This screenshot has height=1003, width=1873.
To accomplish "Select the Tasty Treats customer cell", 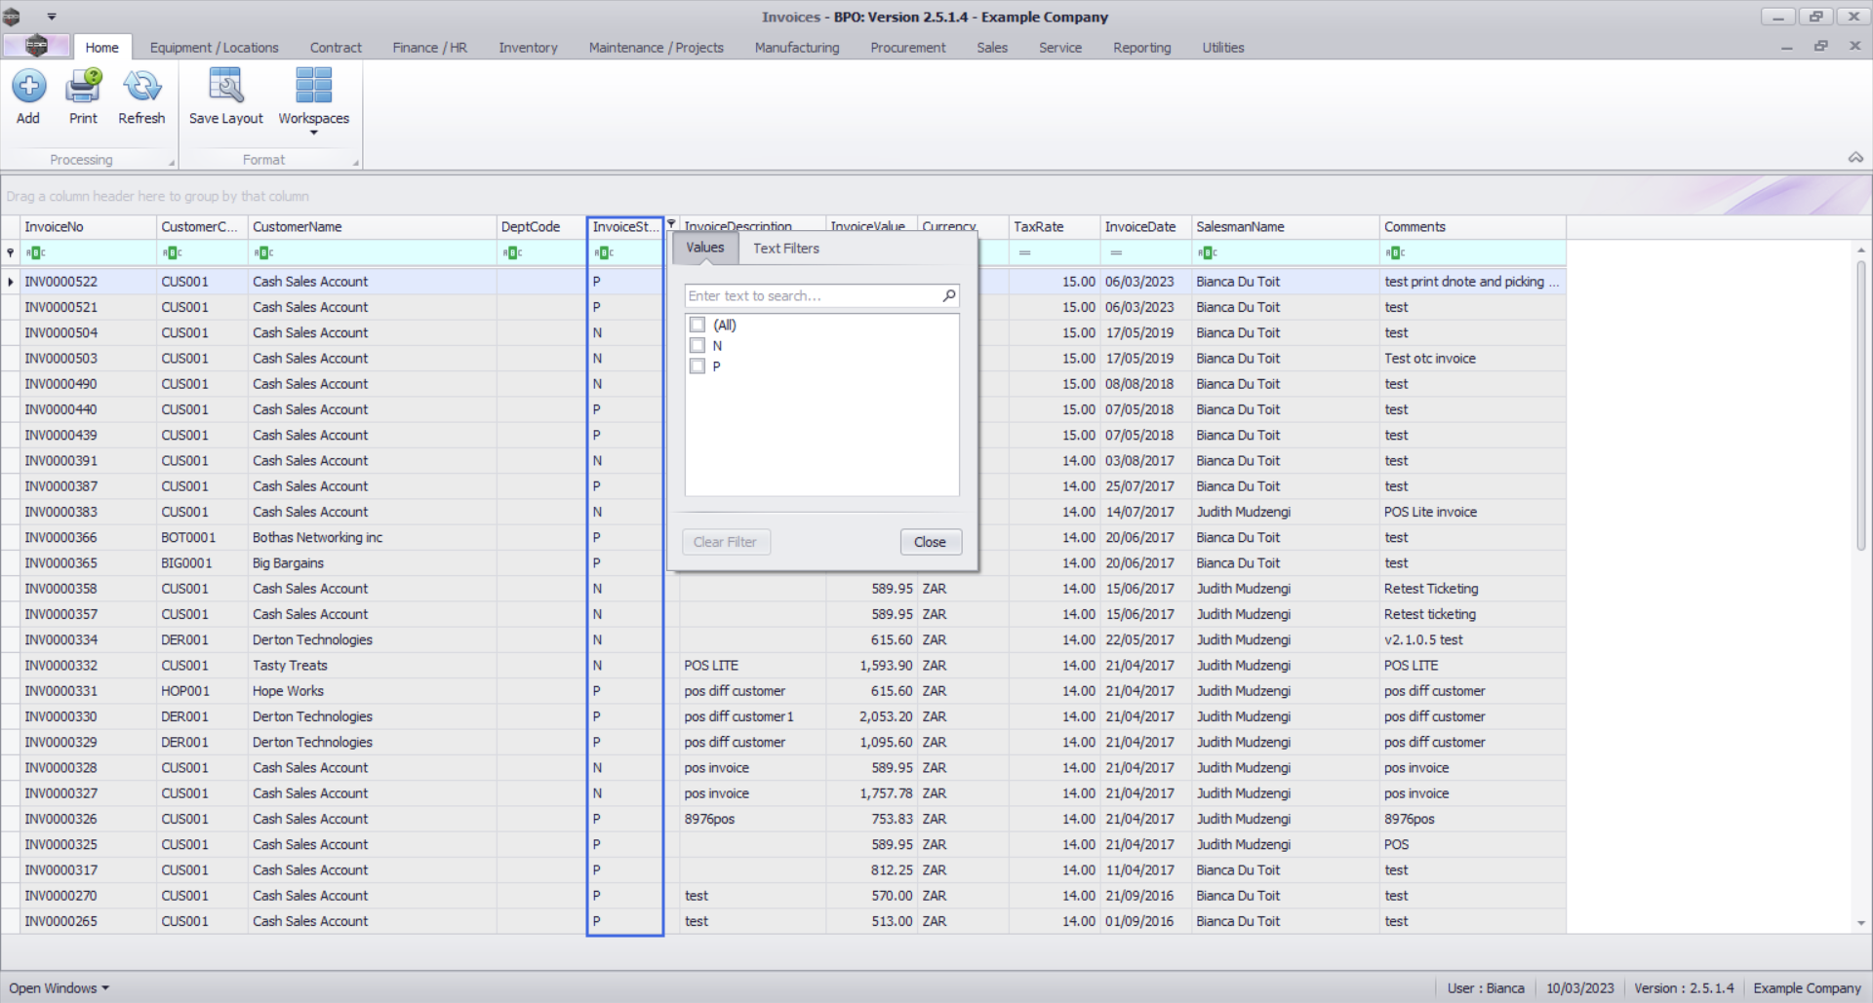I will tap(372, 665).
